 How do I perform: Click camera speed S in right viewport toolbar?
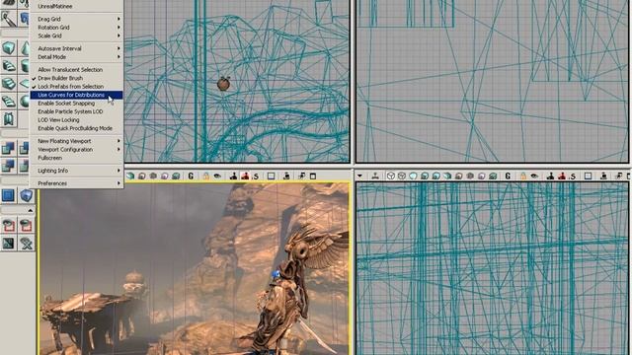click(x=573, y=177)
